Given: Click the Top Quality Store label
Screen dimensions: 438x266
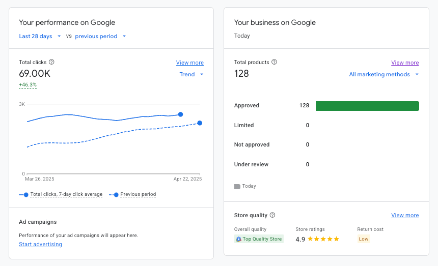Looking at the screenshot, I should pyautogui.click(x=262, y=239).
